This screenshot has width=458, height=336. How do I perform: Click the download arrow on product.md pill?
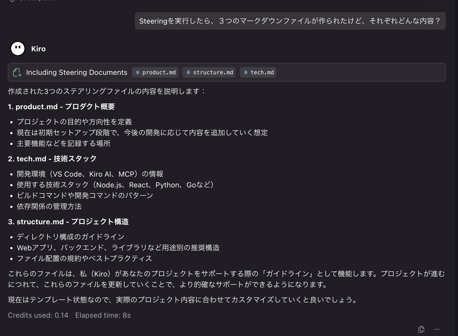[137, 72]
